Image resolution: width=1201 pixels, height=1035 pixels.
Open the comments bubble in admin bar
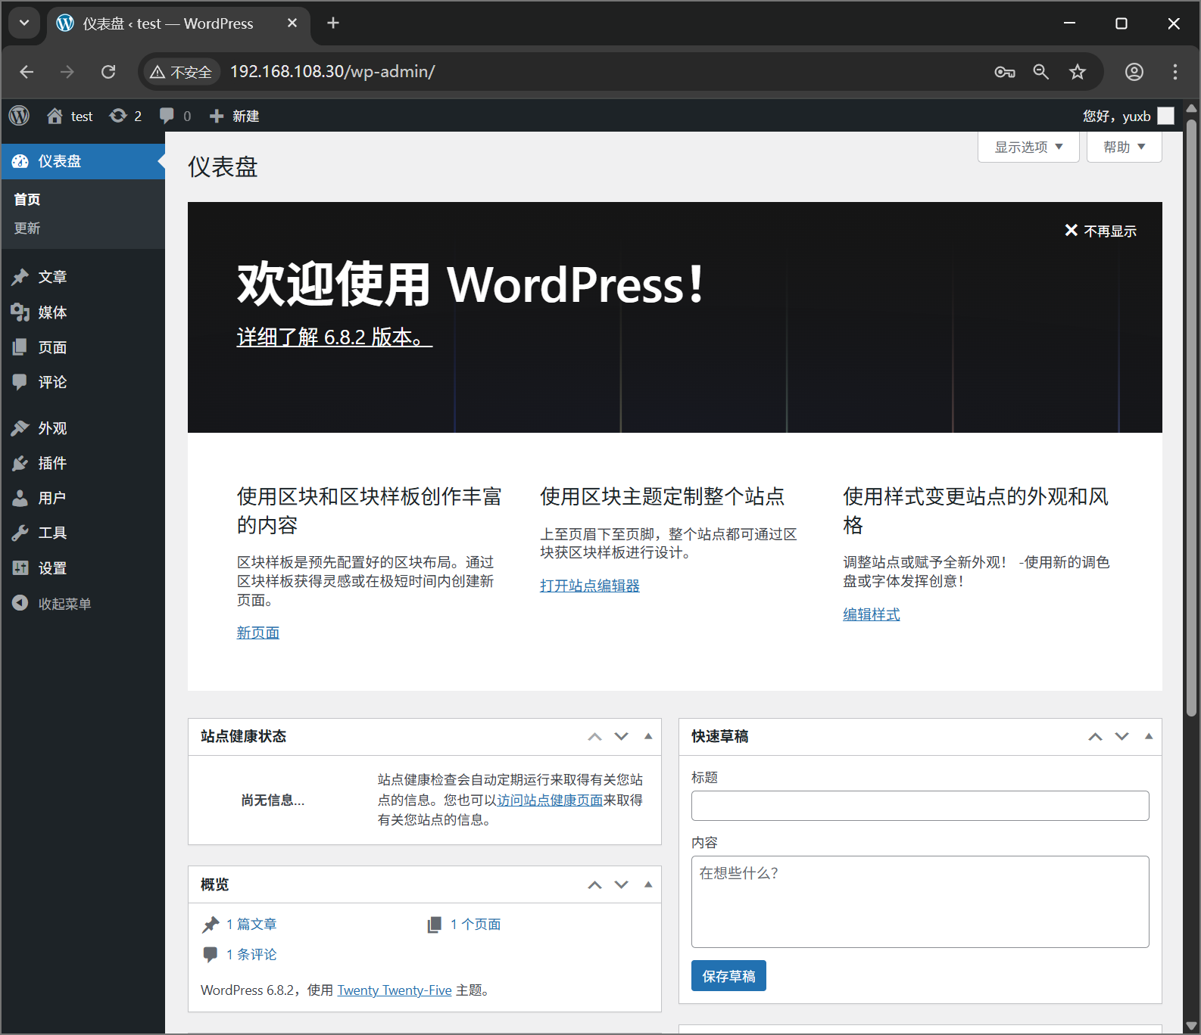175,116
